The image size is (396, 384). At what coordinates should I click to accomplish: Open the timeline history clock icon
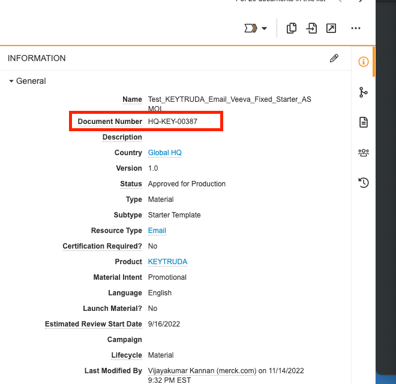pyautogui.click(x=364, y=183)
